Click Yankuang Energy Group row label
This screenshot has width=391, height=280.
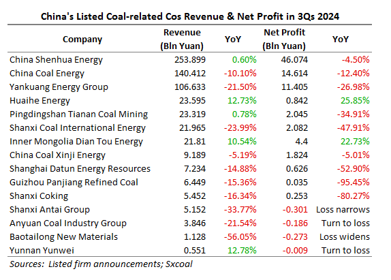[59, 87]
